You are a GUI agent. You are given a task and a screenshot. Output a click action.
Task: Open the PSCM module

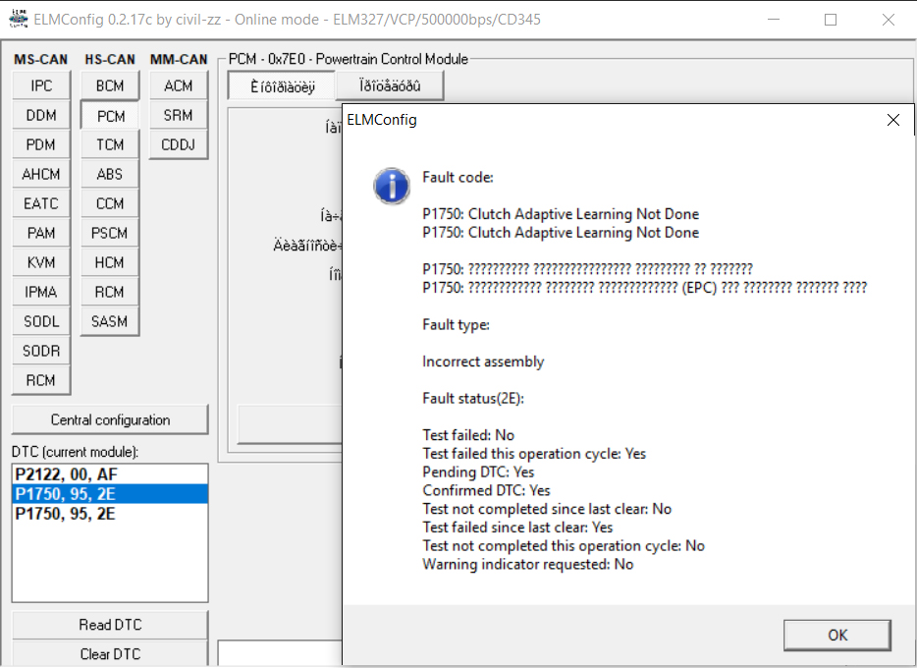coord(110,233)
